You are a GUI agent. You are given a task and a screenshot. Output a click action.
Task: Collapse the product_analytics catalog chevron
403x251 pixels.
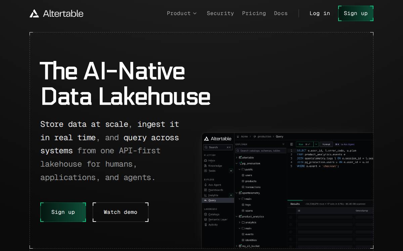pyautogui.click(x=237, y=217)
